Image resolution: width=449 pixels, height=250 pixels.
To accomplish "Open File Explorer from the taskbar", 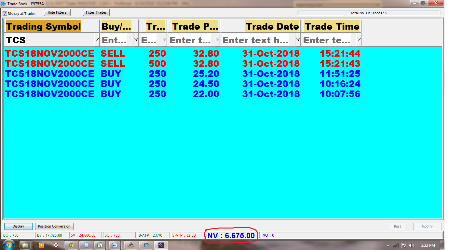I will click(25, 245).
